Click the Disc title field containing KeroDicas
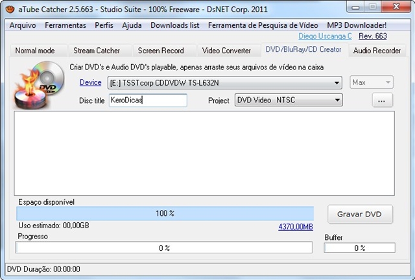 click(x=148, y=100)
